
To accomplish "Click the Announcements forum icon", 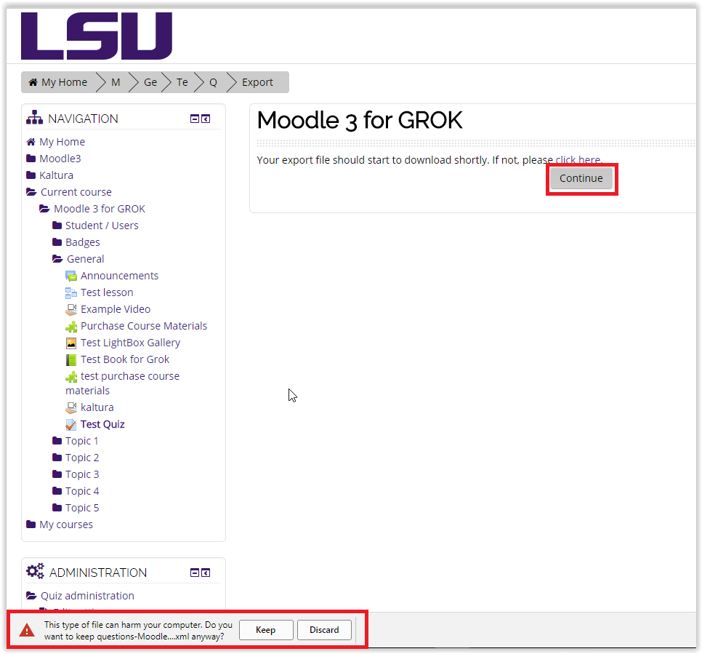I will (71, 276).
